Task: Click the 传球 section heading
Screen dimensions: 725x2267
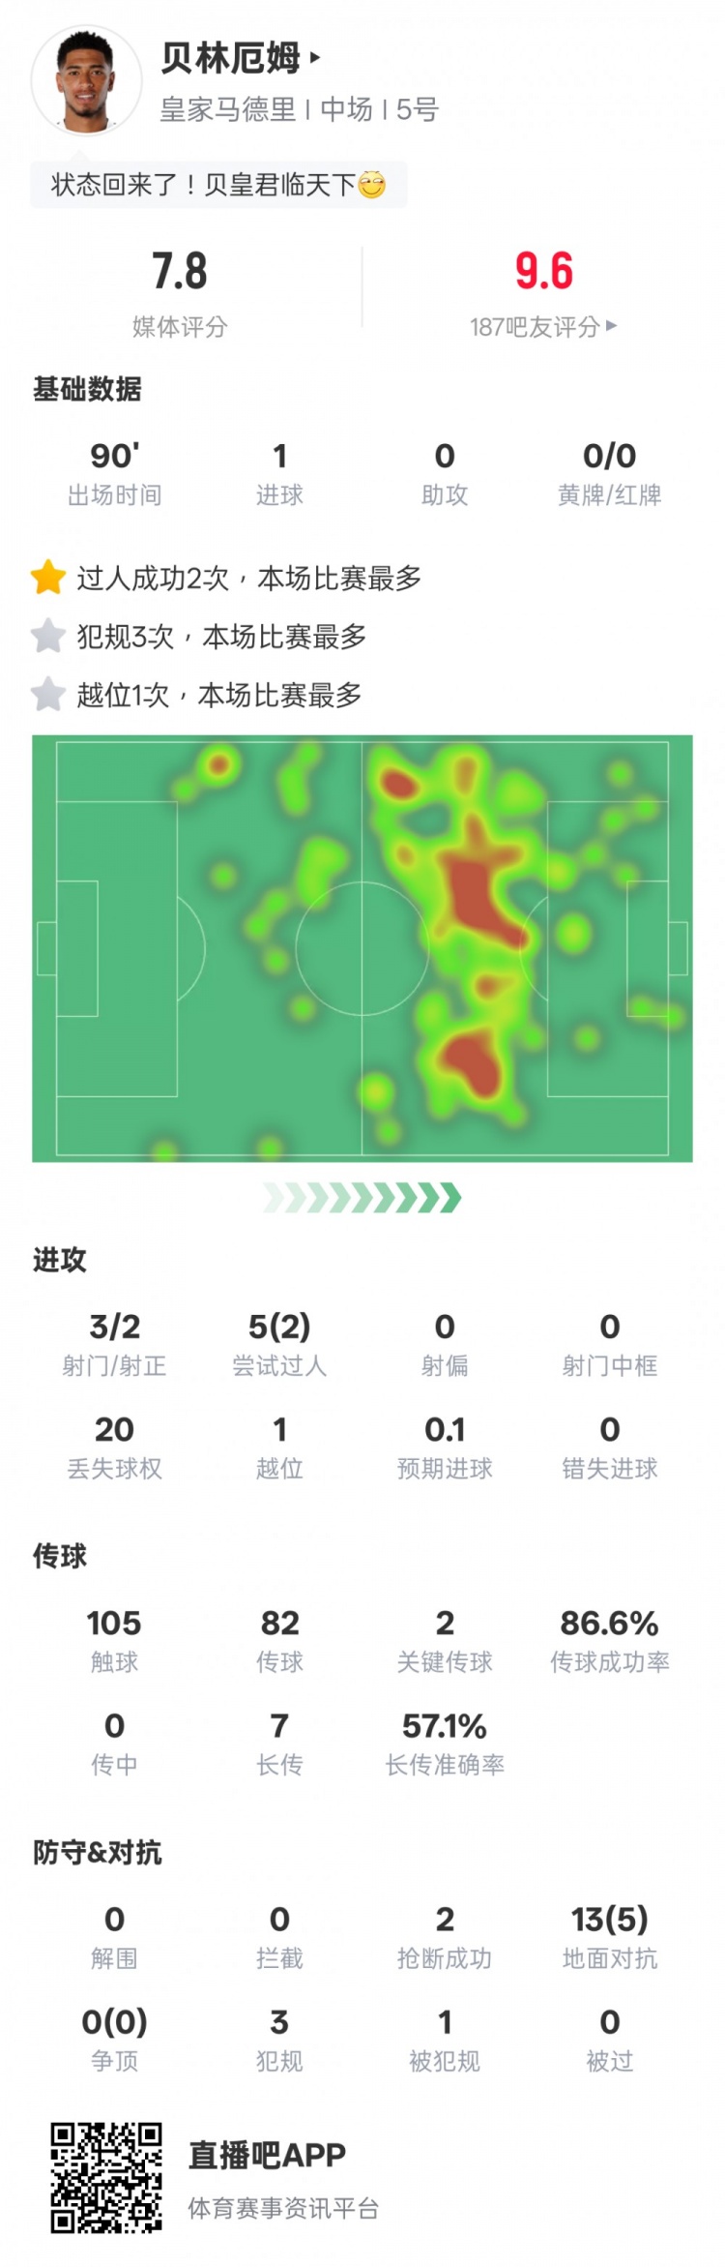Action: click(60, 1556)
